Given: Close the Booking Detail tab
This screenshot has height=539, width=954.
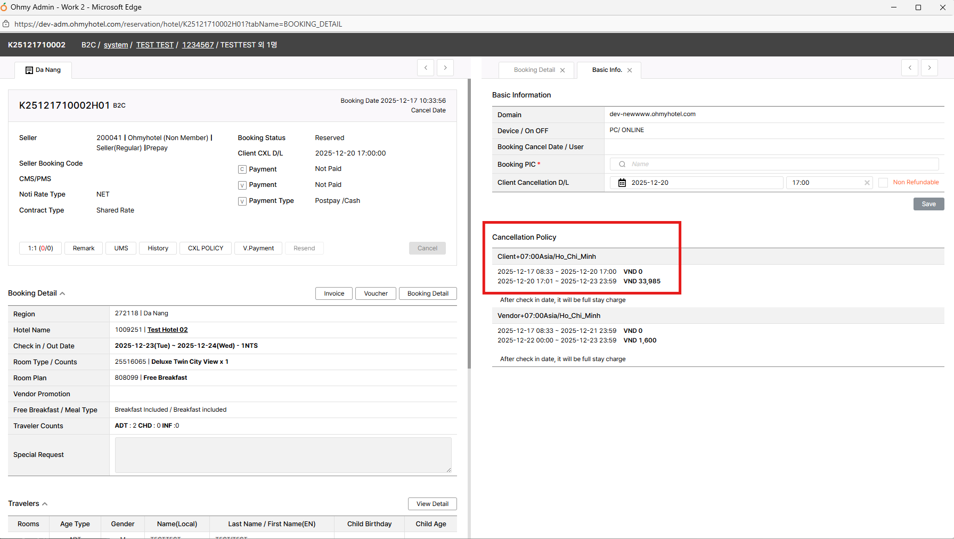Looking at the screenshot, I should click(x=562, y=70).
